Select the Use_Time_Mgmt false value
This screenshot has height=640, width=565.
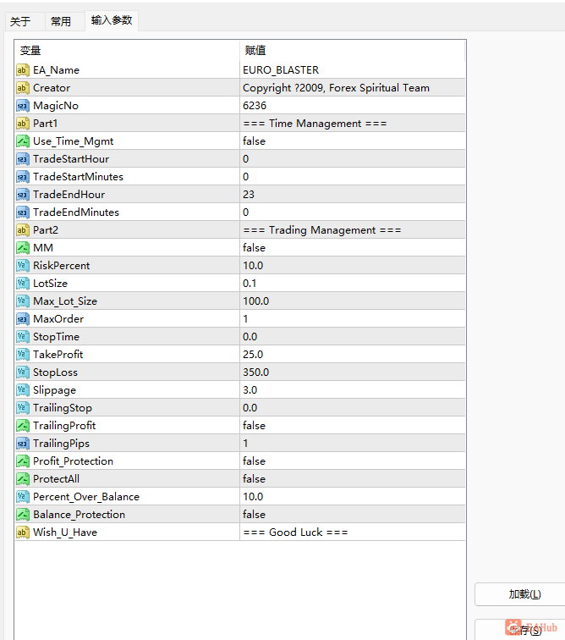click(x=353, y=141)
